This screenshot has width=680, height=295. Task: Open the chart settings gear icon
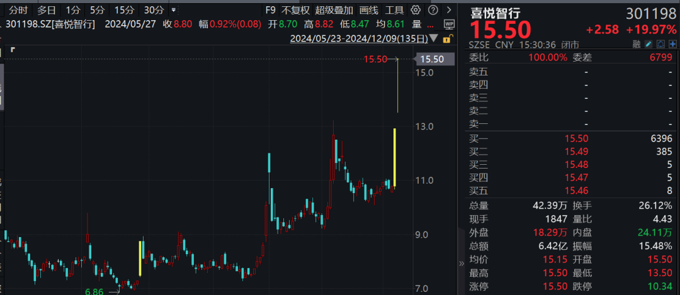click(416, 9)
